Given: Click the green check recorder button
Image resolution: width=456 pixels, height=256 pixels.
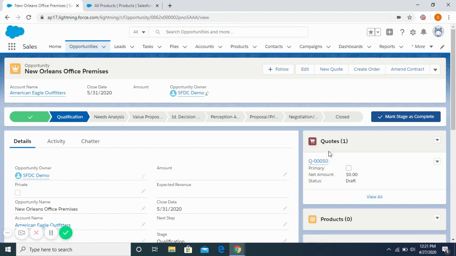Looking at the screenshot, I should coord(66,233).
